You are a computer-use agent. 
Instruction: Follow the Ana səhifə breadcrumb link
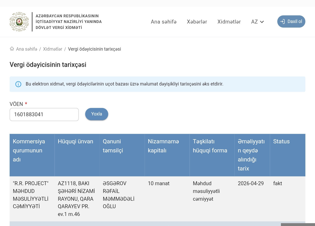[27, 49]
